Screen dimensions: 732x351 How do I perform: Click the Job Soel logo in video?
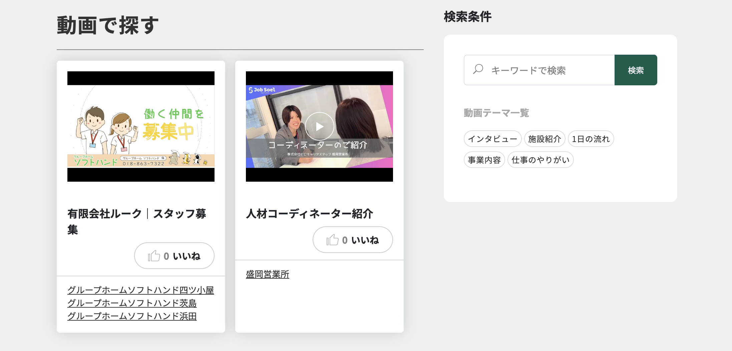(x=262, y=90)
